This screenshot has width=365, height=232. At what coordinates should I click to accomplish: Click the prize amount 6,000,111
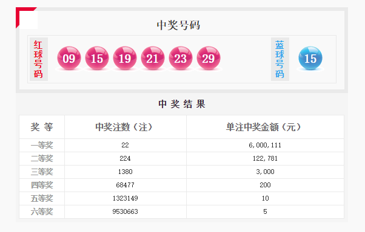coord(265,145)
